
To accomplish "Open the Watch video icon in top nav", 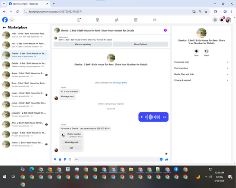I will (98, 20).
